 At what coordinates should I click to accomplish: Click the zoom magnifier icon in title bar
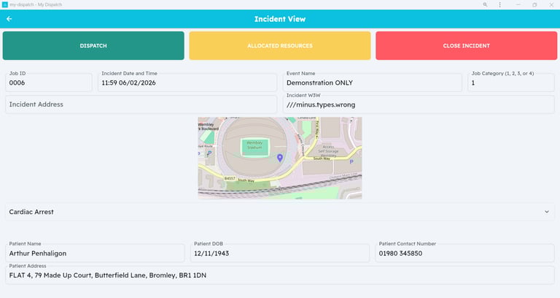[486, 4]
